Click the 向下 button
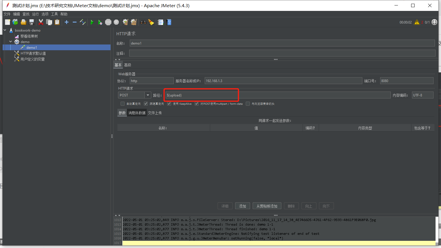 (326, 206)
